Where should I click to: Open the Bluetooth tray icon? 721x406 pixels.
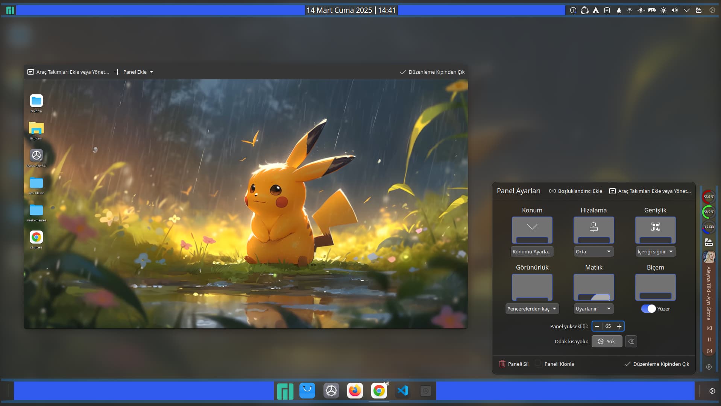(641, 11)
